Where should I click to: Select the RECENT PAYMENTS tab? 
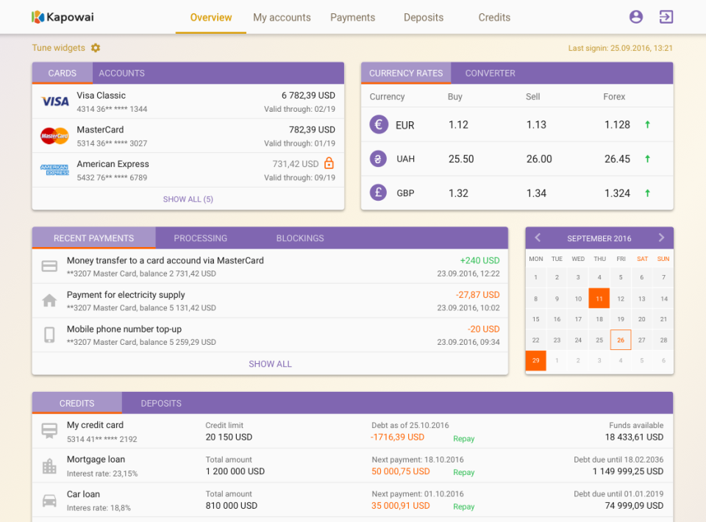pos(93,238)
